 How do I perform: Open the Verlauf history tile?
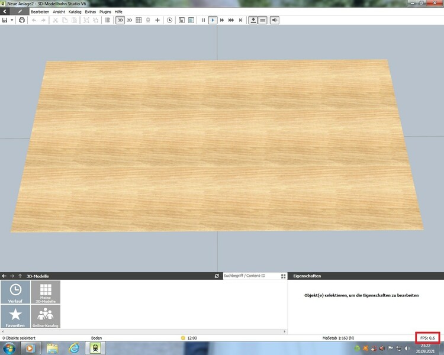click(15, 292)
